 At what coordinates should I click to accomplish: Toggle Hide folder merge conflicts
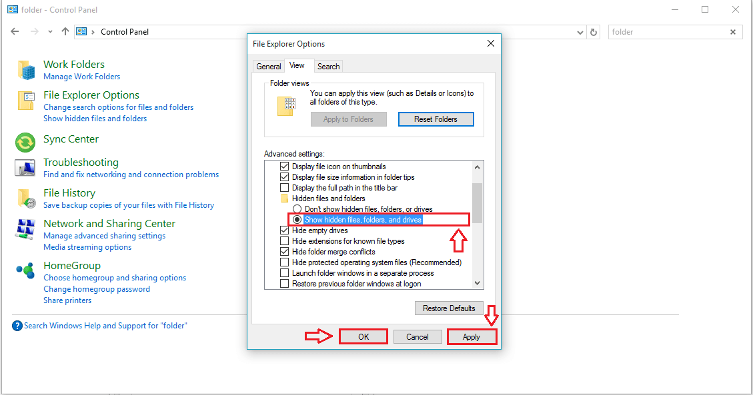click(x=284, y=252)
